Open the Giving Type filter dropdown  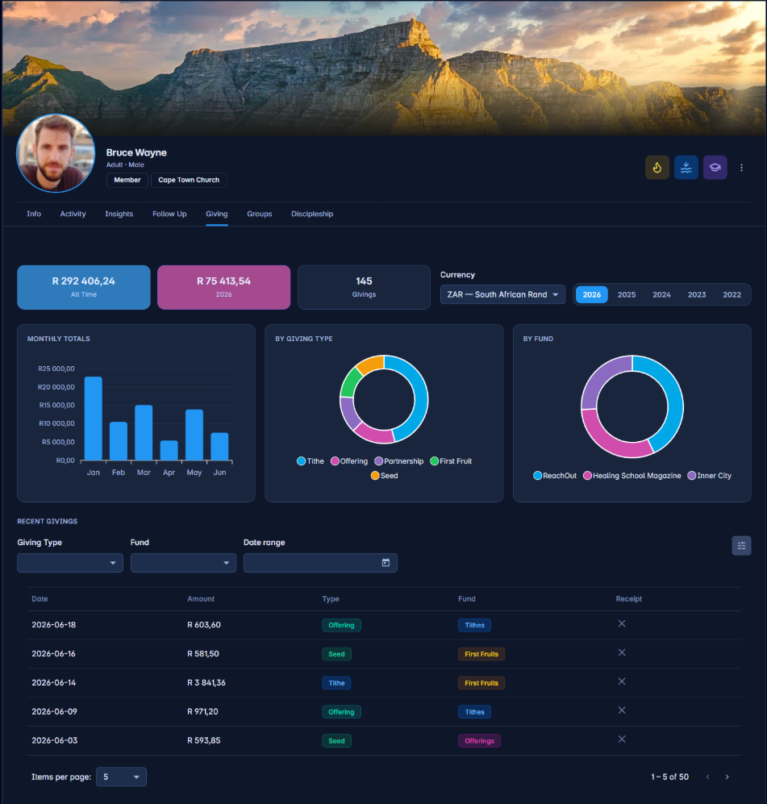click(70, 563)
